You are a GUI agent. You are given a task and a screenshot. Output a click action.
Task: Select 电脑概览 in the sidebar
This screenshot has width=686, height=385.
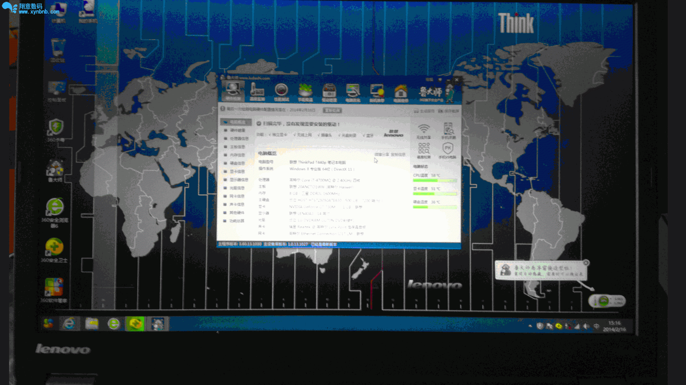[x=236, y=122]
